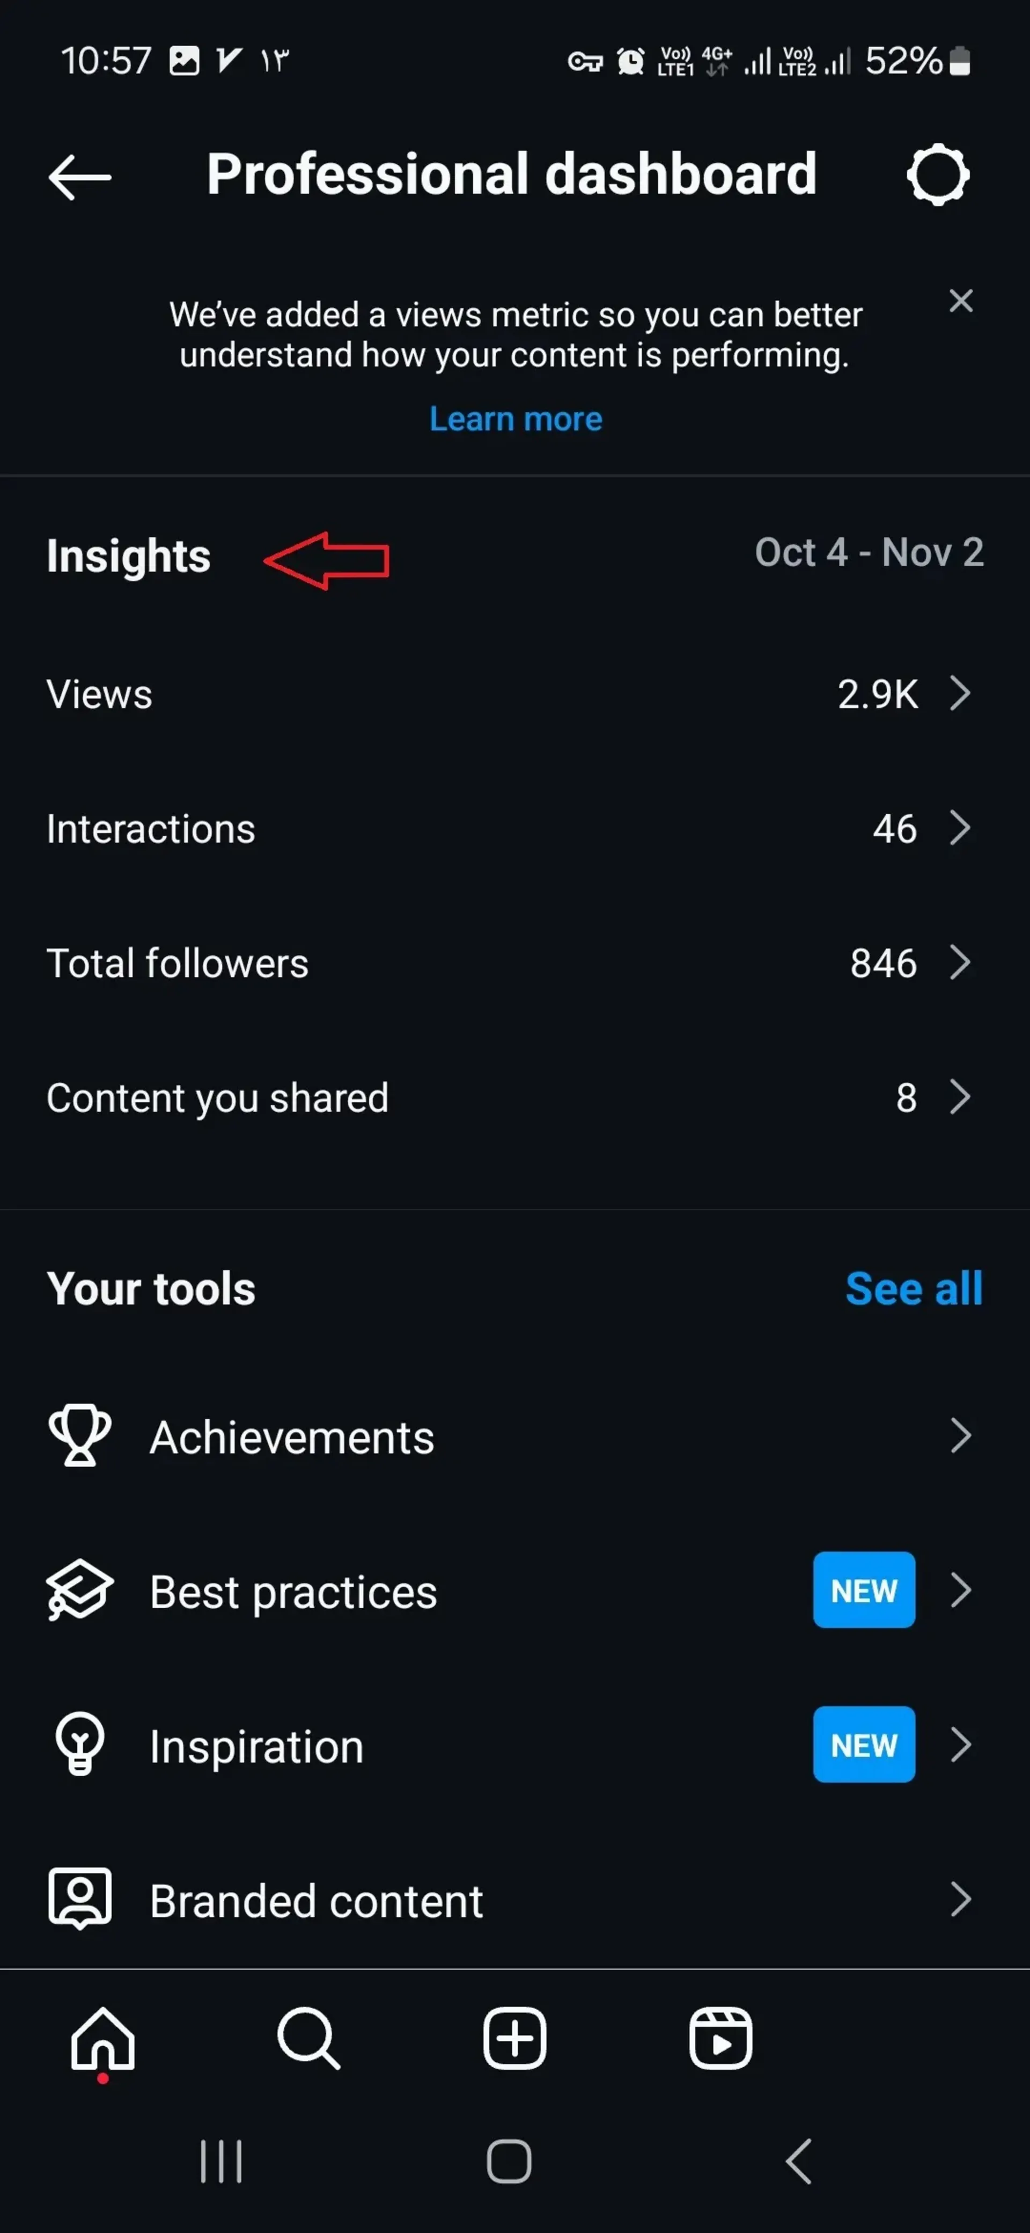Tap See all tools link
Image resolution: width=1030 pixels, height=2233 pixels.
coord(914,1288)
